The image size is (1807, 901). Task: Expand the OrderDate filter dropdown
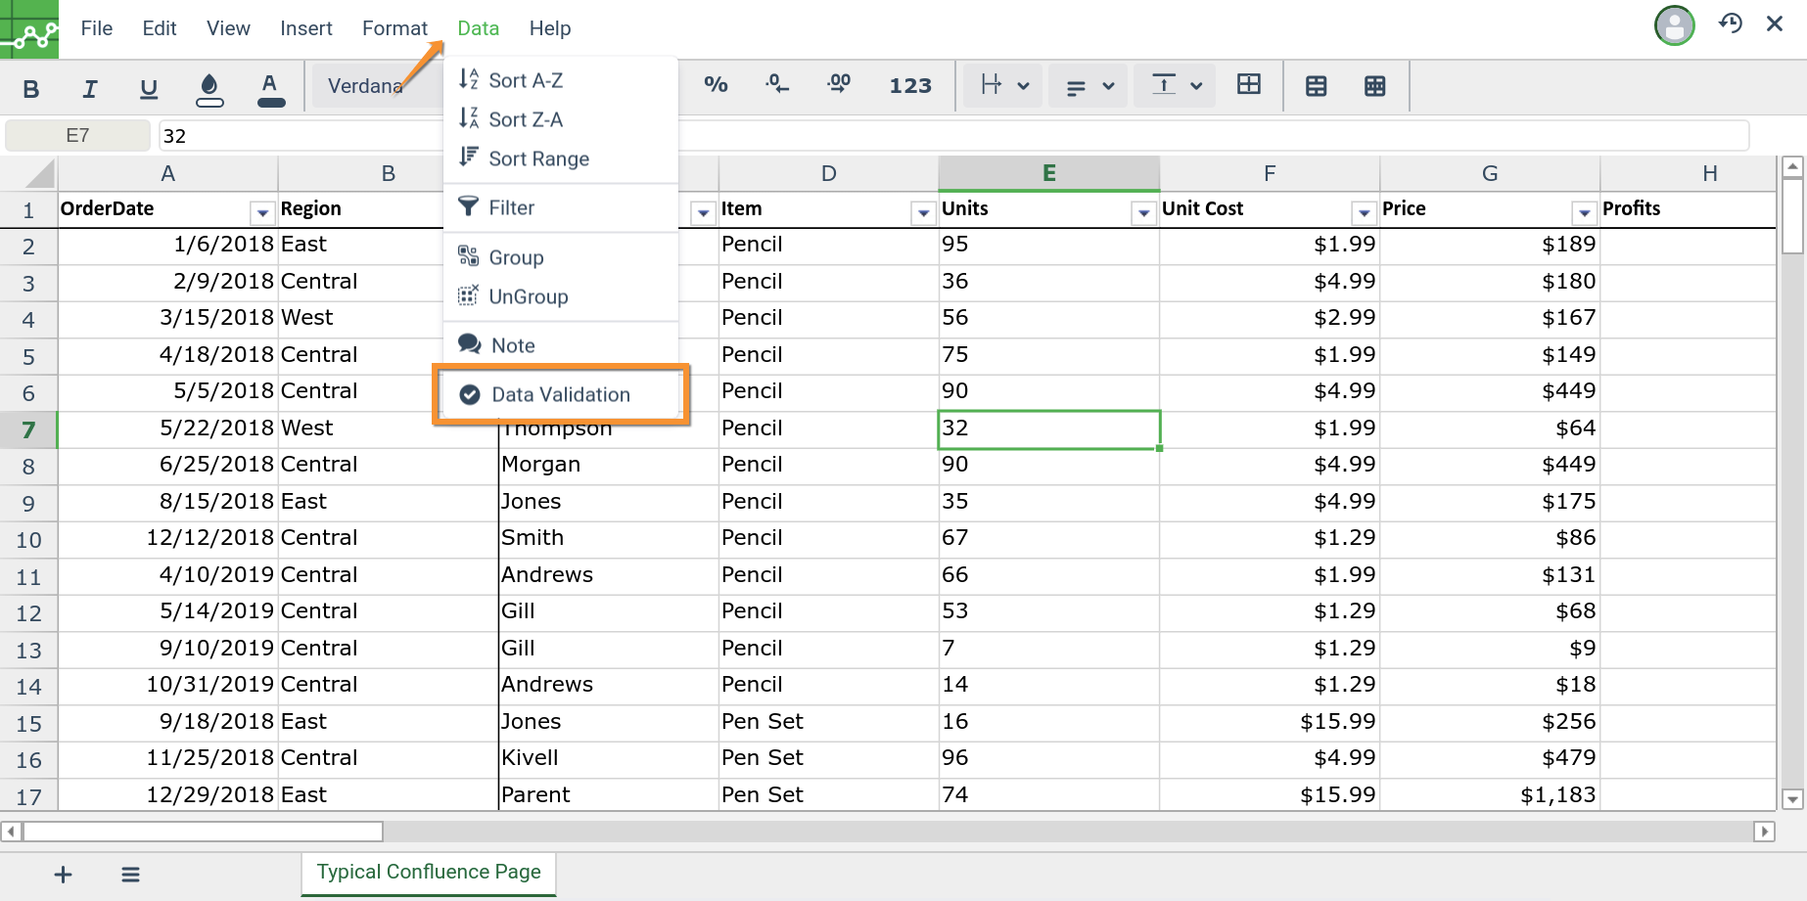(261, 211)
